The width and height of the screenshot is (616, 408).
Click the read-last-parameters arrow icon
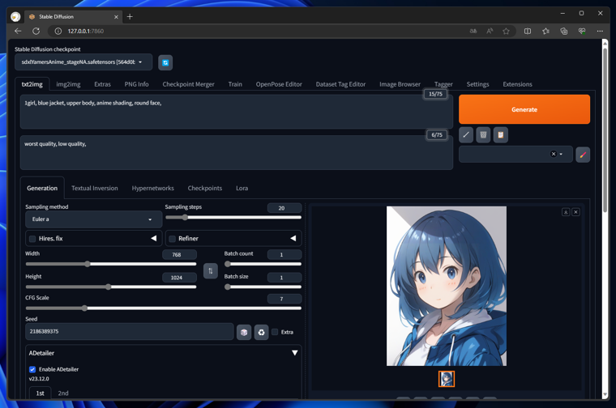pyautogui.click(x=466, y=135)
